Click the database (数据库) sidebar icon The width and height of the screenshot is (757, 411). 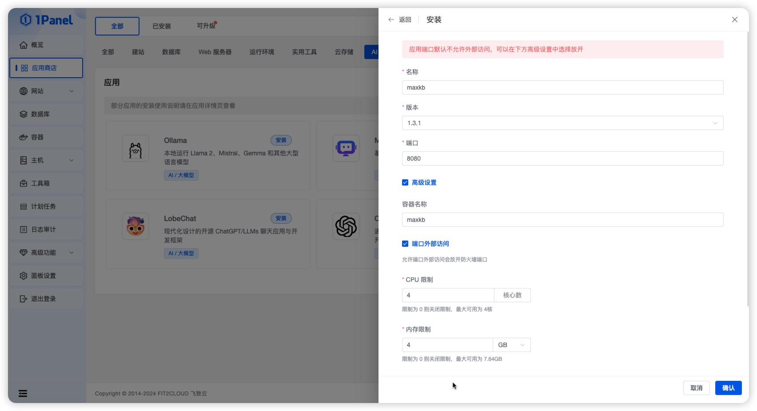(x=24, y=114)
